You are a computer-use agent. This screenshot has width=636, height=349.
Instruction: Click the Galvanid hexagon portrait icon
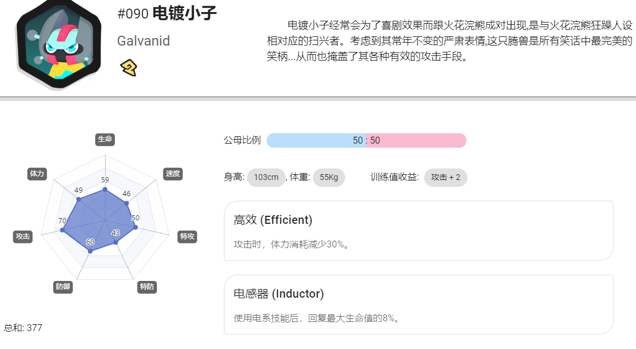coord(59,44)
